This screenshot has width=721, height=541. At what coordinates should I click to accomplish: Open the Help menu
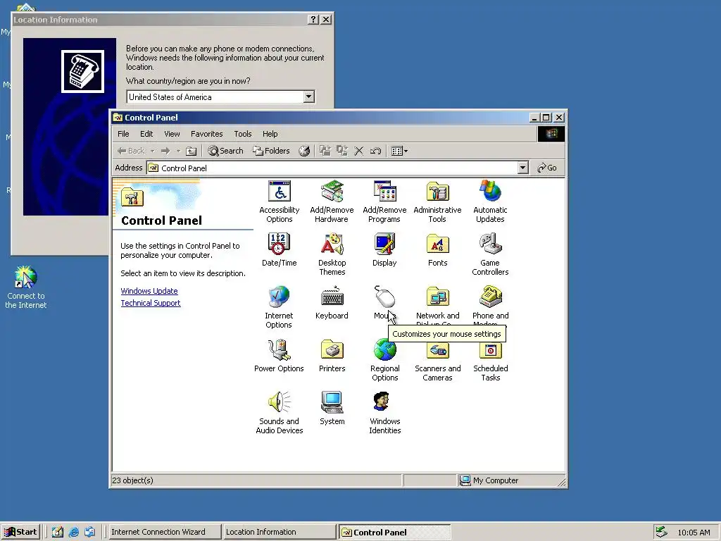[270, 134]
